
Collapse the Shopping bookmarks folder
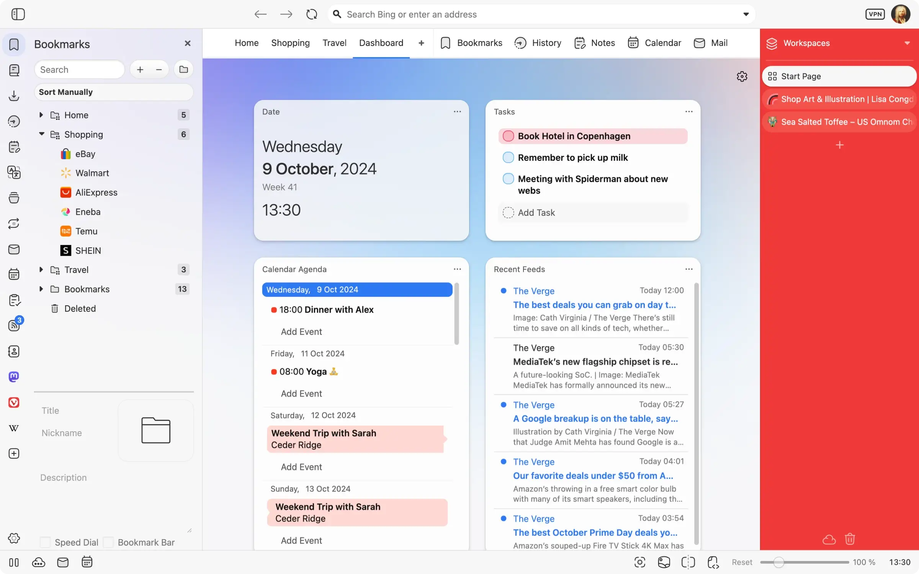(x=42, y=134)
